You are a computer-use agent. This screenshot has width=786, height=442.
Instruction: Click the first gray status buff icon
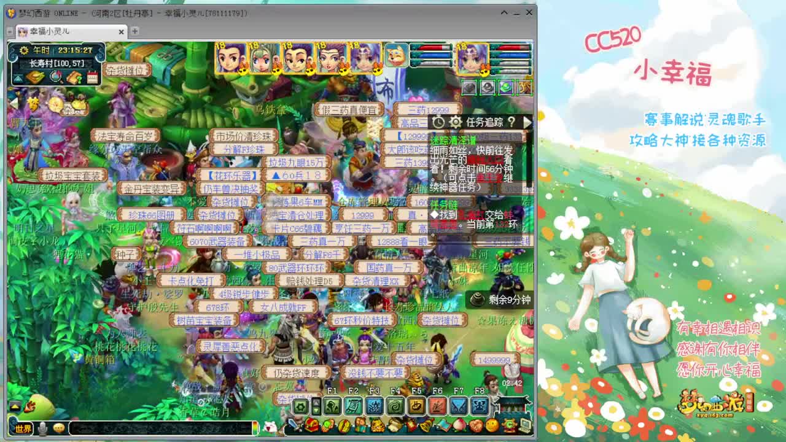click(469, 87)
